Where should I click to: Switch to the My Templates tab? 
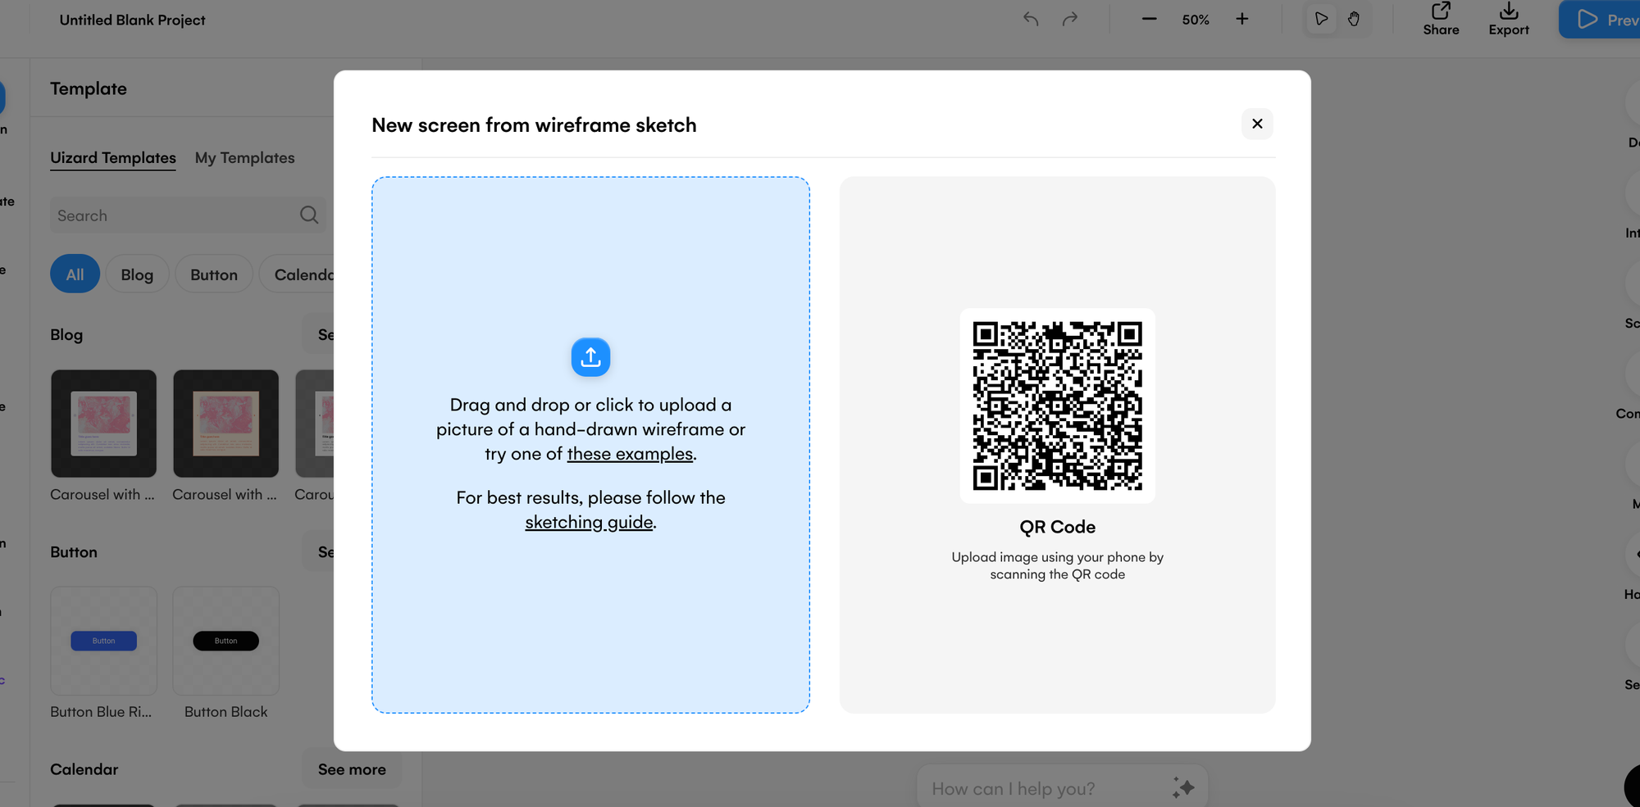(x=244, y=157)
